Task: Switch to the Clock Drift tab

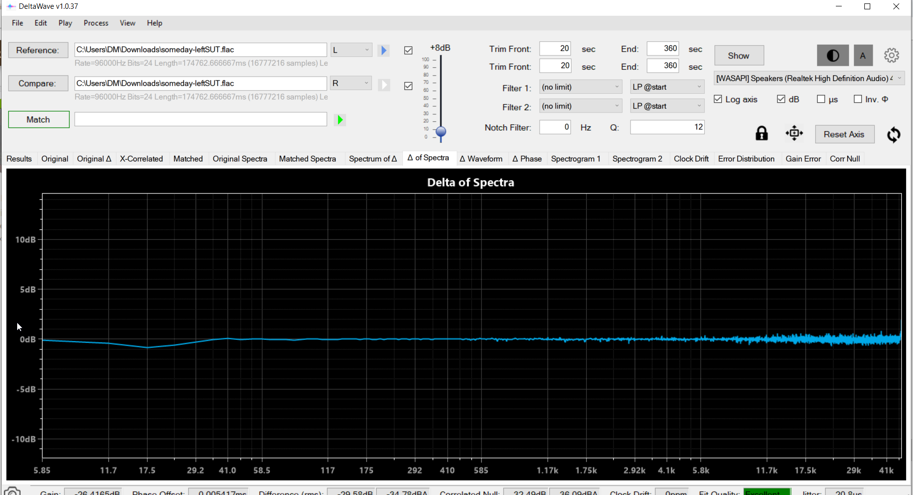Action: 691,159
